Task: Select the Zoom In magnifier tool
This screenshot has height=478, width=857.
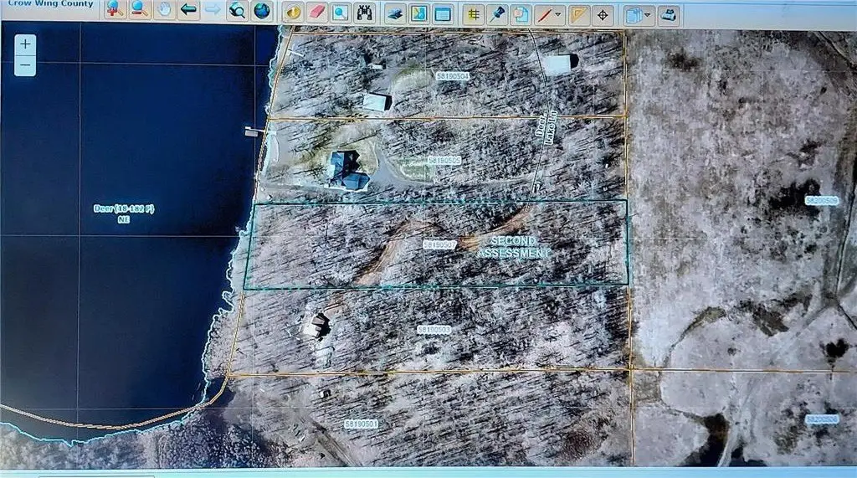Action: coord(115,11)
